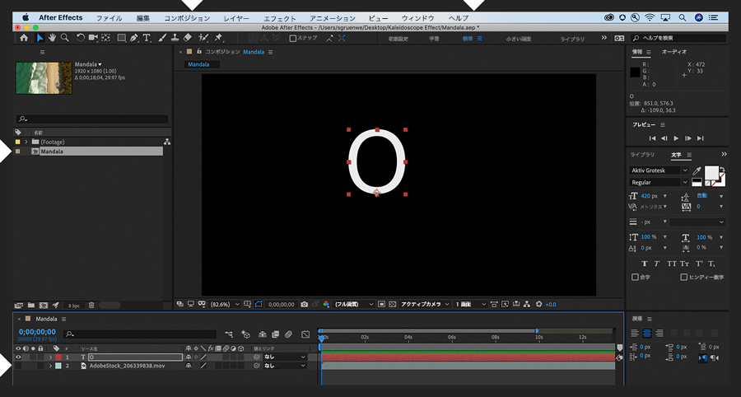Image resolution: width=741 pixels, height=397 pixels.
Task: Click the Home icon in toolbar
Action: coord(24,38)
